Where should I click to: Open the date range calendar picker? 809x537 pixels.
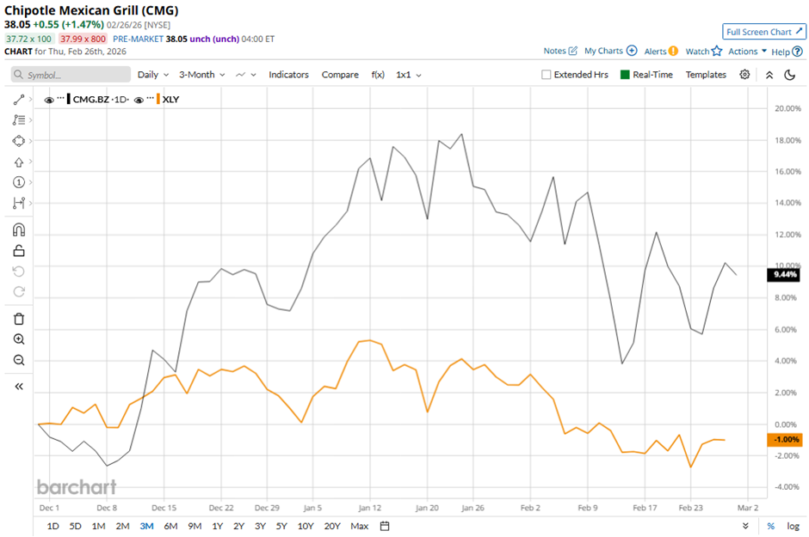coord(385,526)
